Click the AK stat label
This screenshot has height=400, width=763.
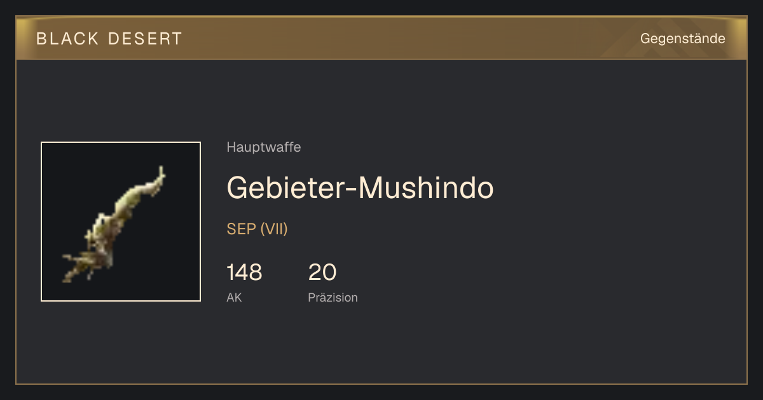[x=234, y=297]
